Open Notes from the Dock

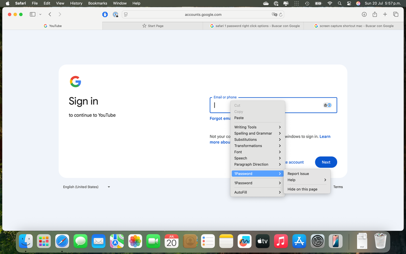point(226,241)
